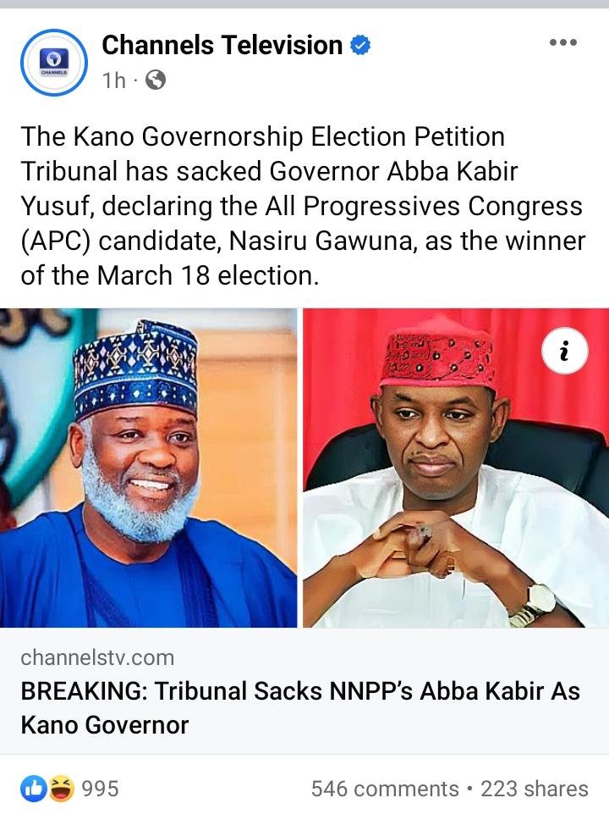Tap the Channels Television profile picture

pos(54,62)
